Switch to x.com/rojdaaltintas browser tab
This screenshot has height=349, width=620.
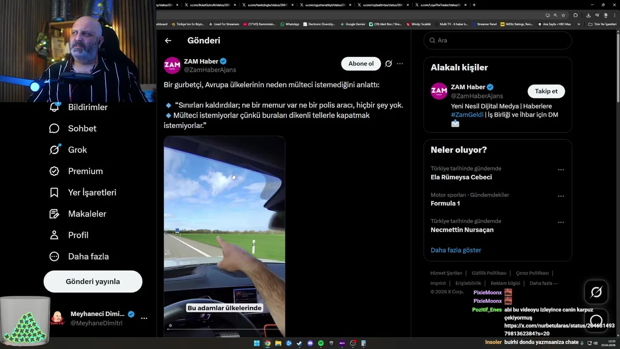pos(383,5)
